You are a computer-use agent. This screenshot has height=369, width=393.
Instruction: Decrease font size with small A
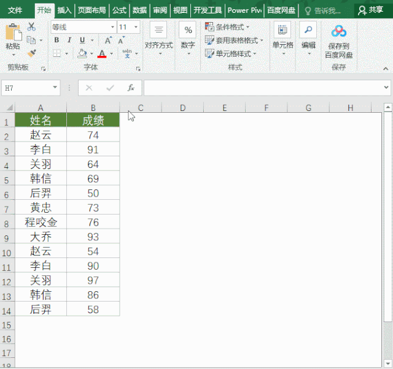click(x=122, y=40)
